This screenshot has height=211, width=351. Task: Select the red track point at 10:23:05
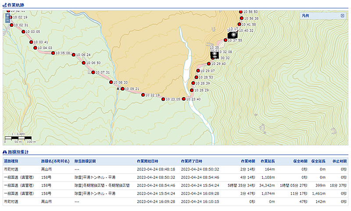click(163, 99)
